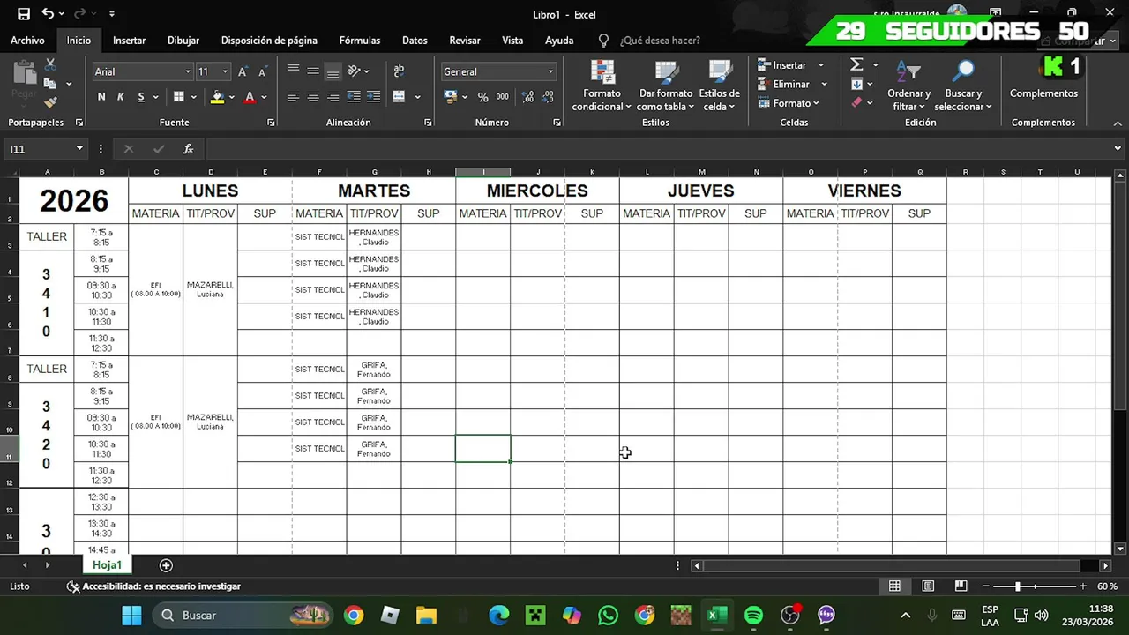Cut selection with the scissors icon
1129x635 pixels.
coord(50,65)
